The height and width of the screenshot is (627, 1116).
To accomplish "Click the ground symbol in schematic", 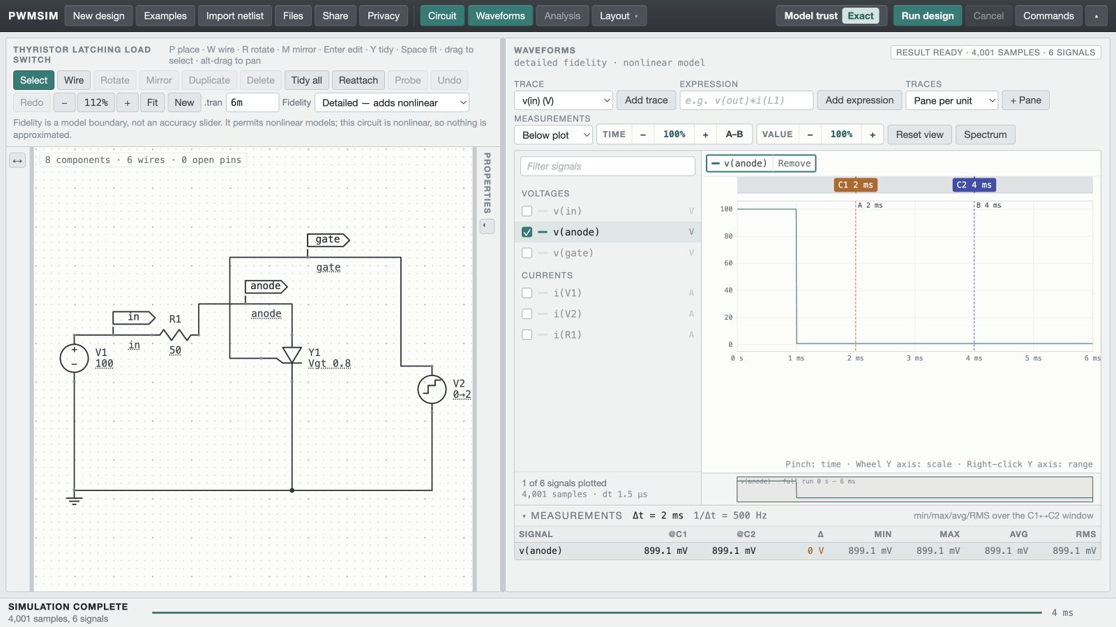I will pyautogui.click(x=74, y=500).
